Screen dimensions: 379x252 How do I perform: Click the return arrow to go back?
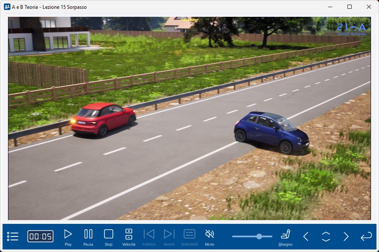click(366, 236)
